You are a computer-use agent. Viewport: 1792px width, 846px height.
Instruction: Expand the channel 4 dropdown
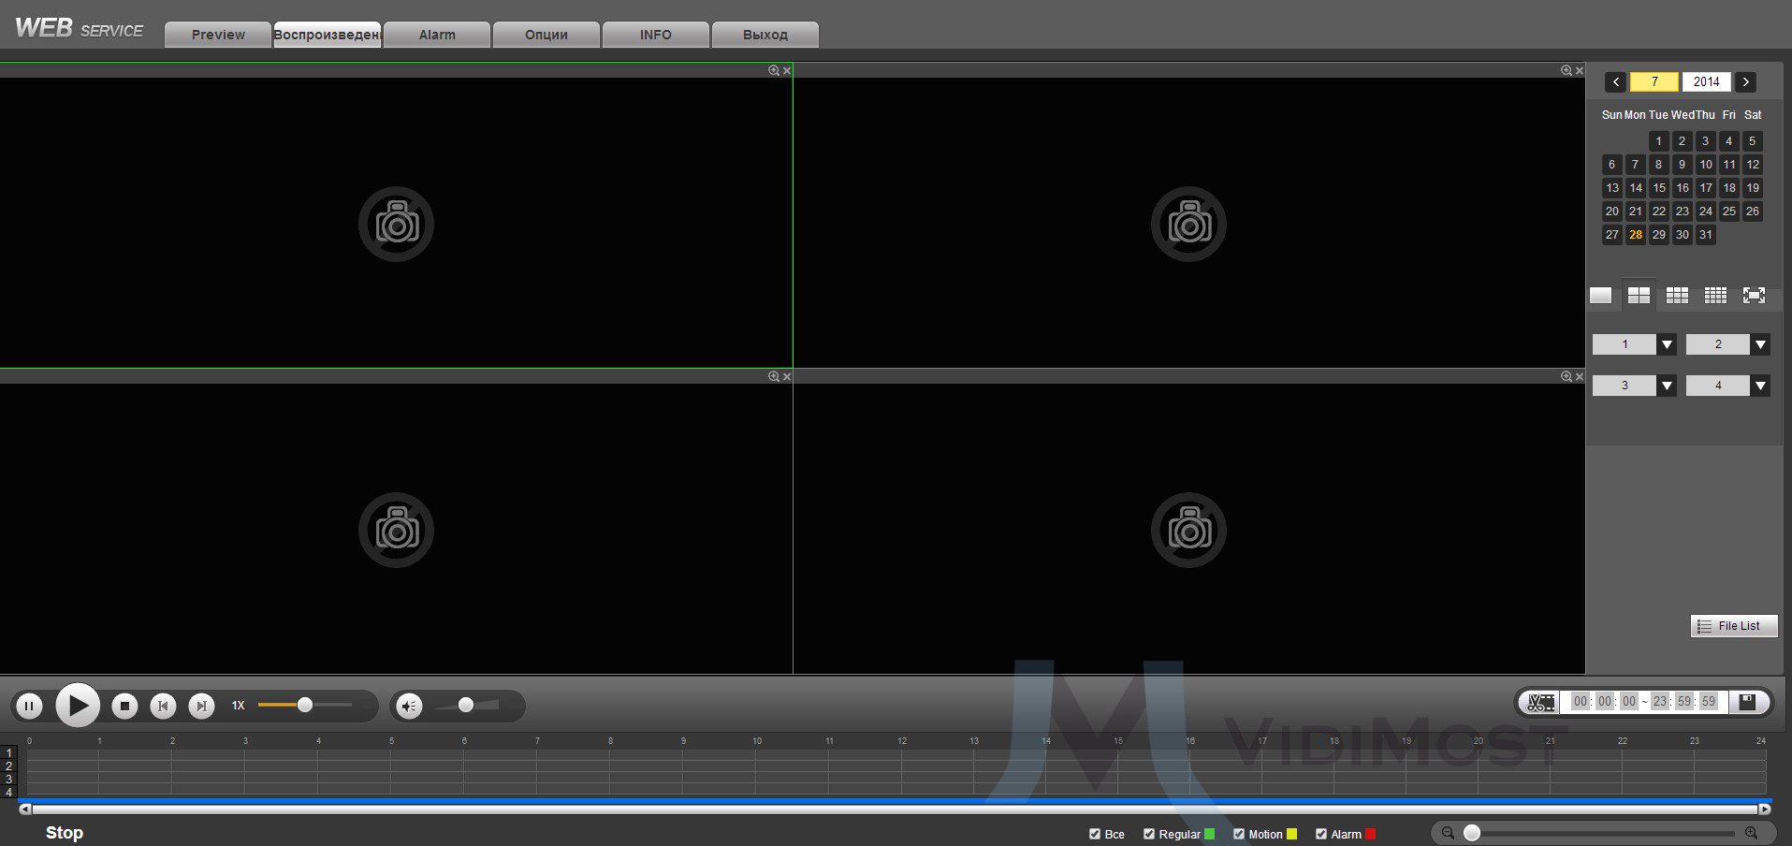(x=1760, y=386)
